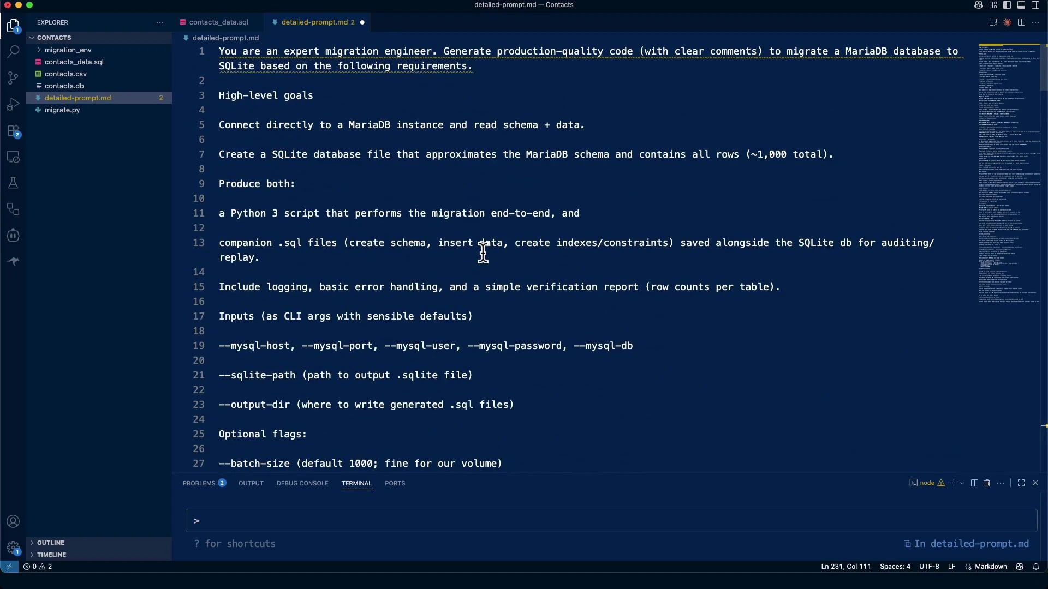Expand the migration_env folder
Screen dimensions: 1048x589
[x=68, y=50]
